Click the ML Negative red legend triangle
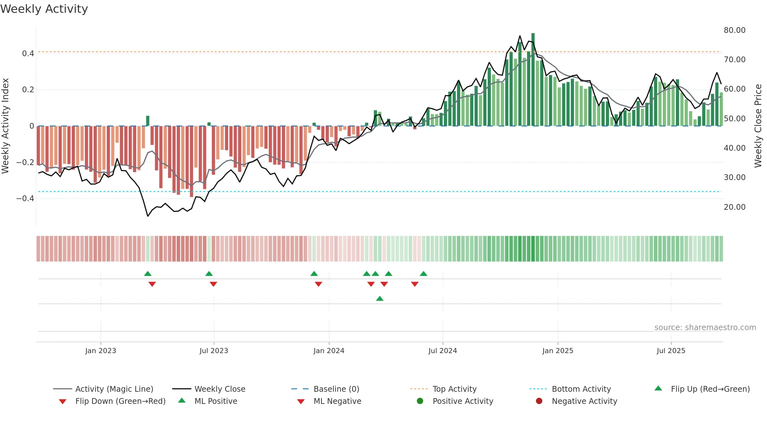Image resolution: width=767 pixels, height=431 pixels. (301, 402)
